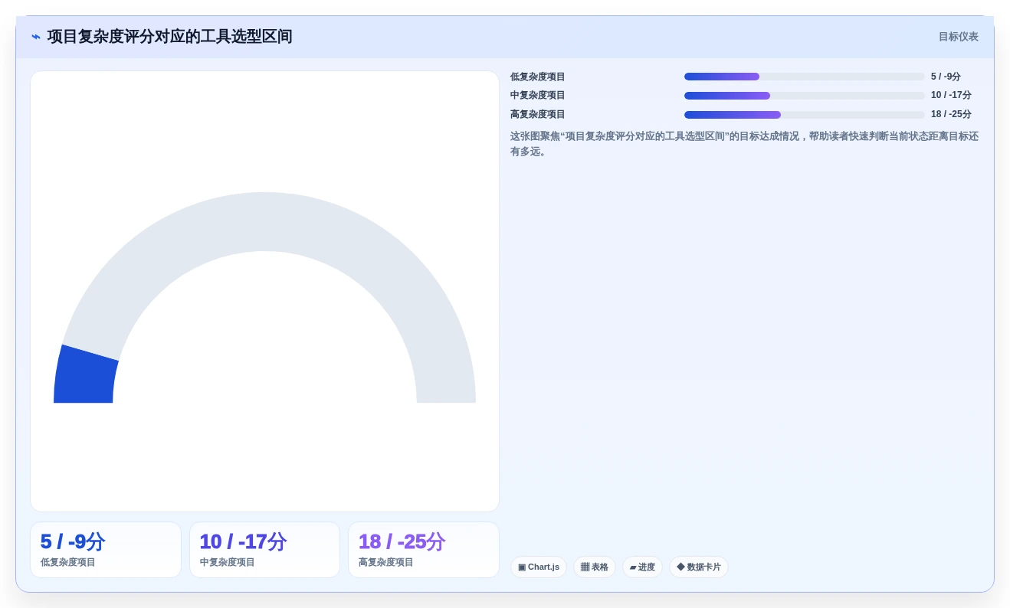Click the 高复杂度项目 progress bar

click(x=804, y=115)
